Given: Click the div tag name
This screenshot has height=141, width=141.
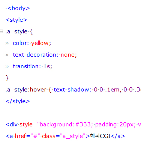Looking at the screenshot, I should 13,124.
